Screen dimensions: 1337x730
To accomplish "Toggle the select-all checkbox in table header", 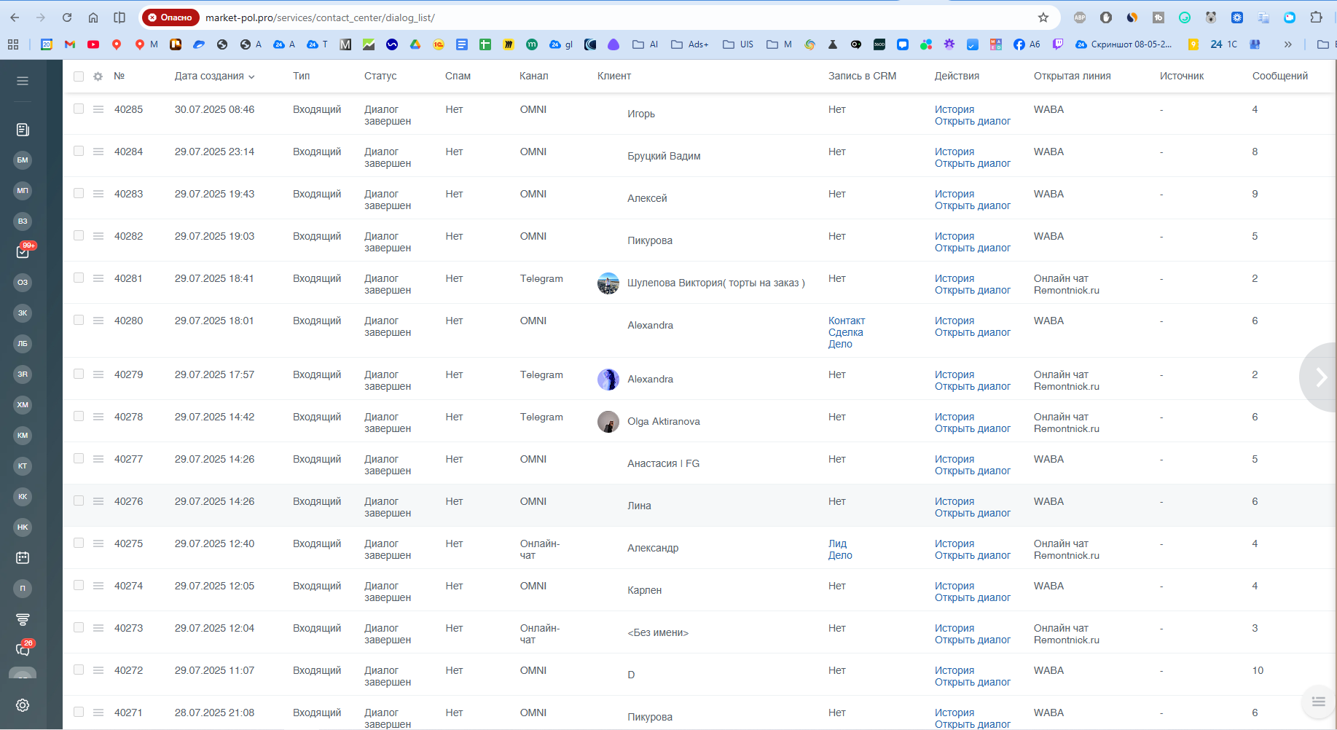I will tap(79, 76).
